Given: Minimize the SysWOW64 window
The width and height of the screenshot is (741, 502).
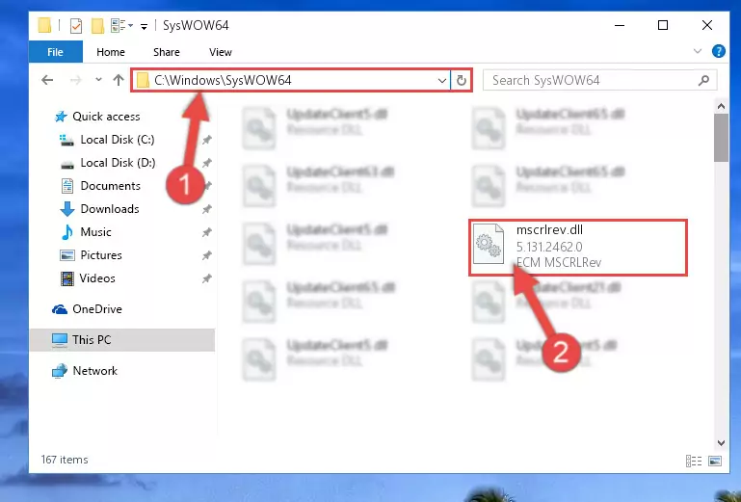Looking at the screenshot, I should [x=620, y=25].
